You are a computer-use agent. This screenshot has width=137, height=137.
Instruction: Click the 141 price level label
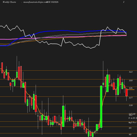[x=131, y=72]
